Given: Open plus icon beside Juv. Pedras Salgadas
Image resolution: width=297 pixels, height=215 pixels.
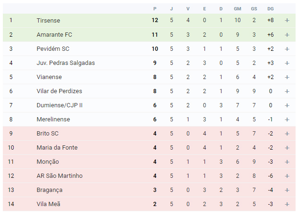Looking at the screenshot, I should [x=287, y=63].
